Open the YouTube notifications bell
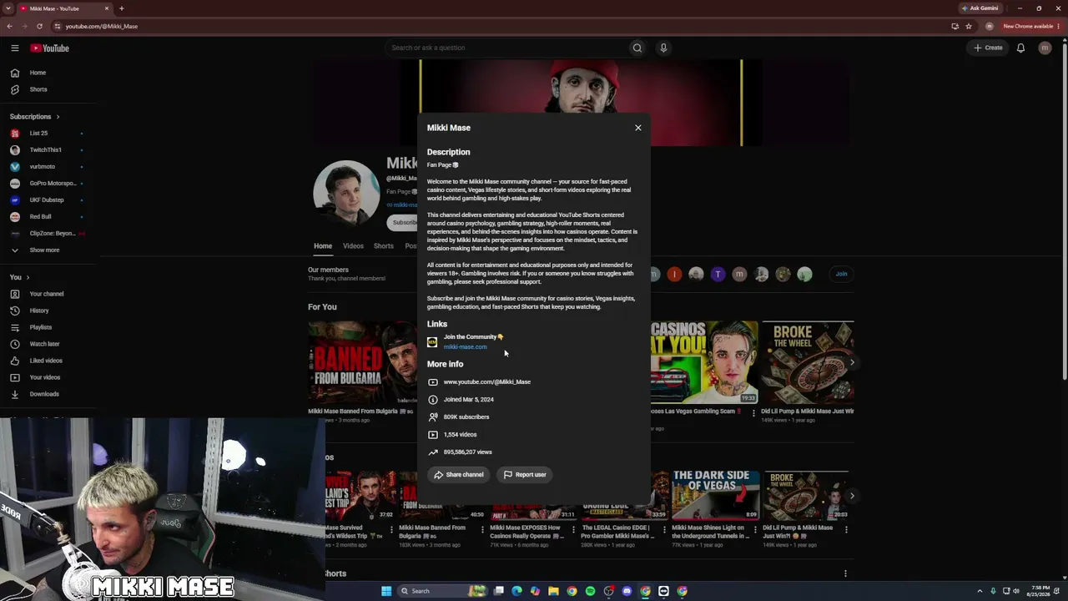The height and width of the screenshot is (601, 1068). (x=1020, y=48)
